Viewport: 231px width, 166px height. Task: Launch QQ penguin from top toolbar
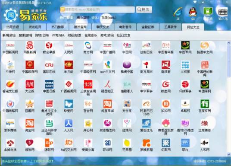[193, 12]
